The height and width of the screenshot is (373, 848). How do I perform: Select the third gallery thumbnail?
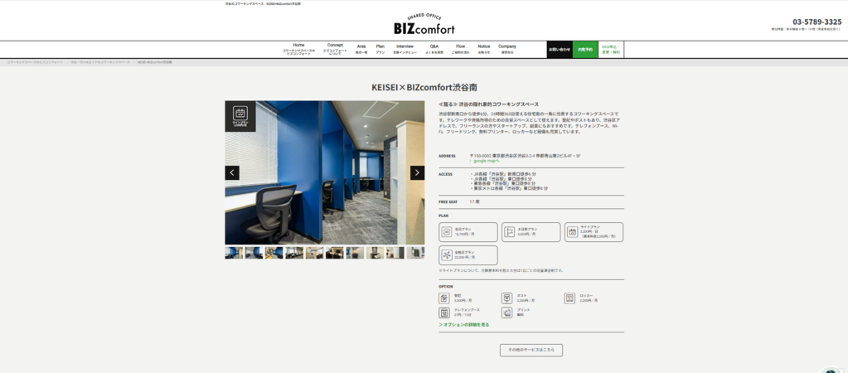[274, 253]
